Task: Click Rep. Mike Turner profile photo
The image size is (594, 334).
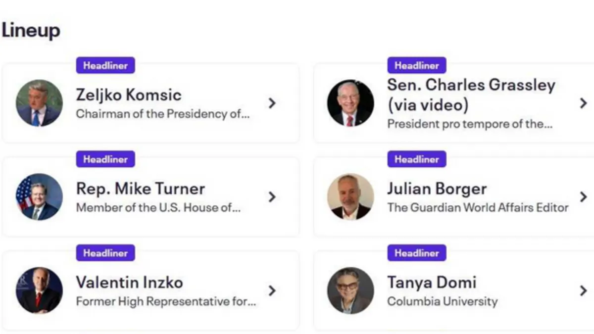Action: [39, 197]
